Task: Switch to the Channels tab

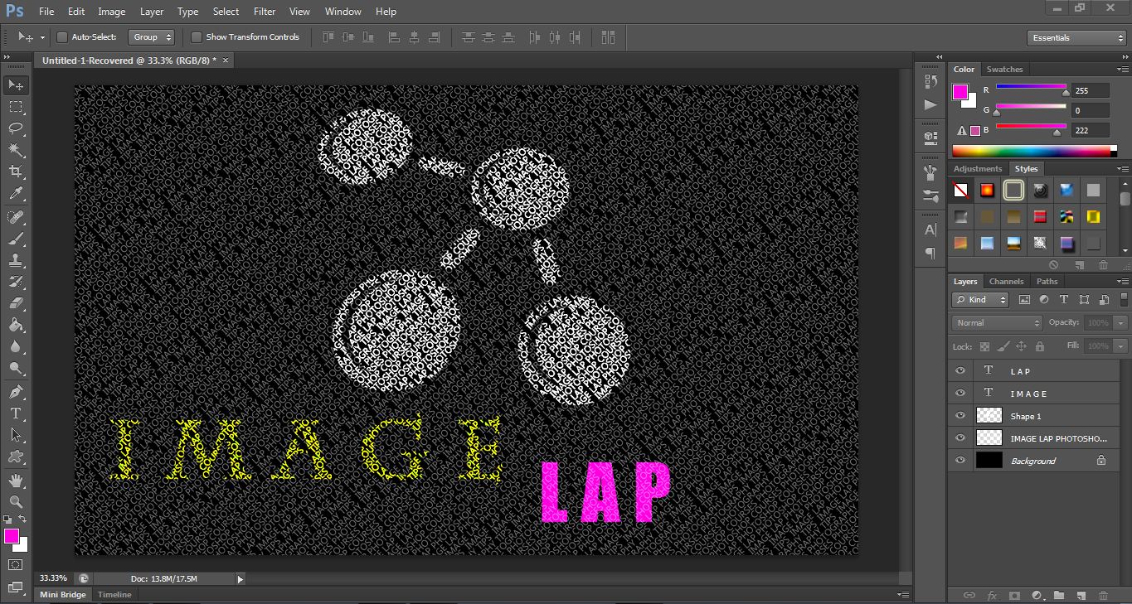Action: 1006,282
